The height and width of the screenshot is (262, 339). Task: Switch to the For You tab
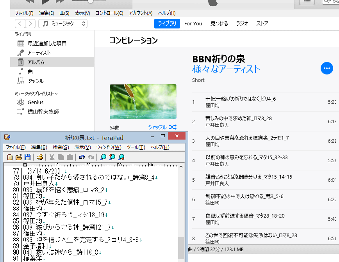(x=193, y=23)
